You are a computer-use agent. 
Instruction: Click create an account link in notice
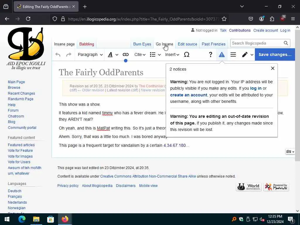click(x=188, y=95)
